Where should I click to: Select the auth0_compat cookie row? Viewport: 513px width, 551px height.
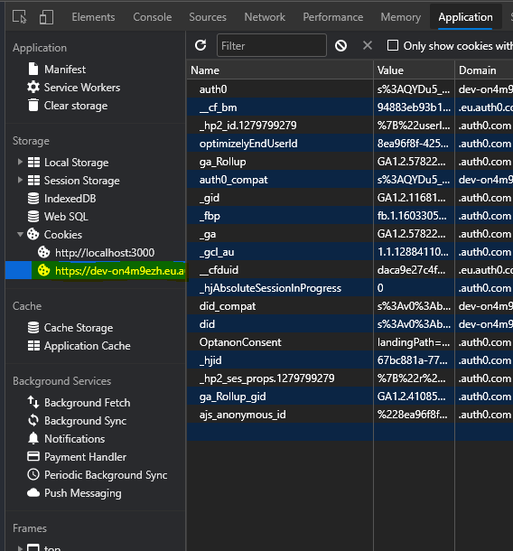(350, 180)
